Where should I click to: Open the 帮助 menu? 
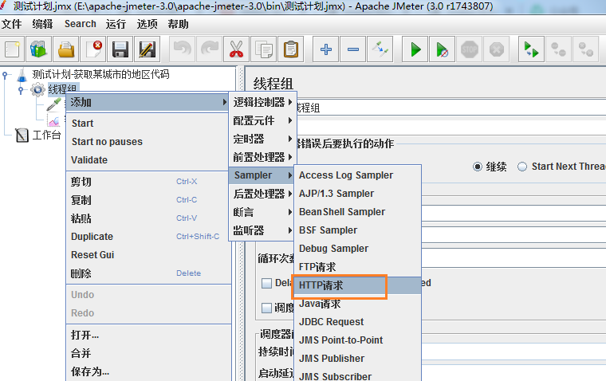178,25
